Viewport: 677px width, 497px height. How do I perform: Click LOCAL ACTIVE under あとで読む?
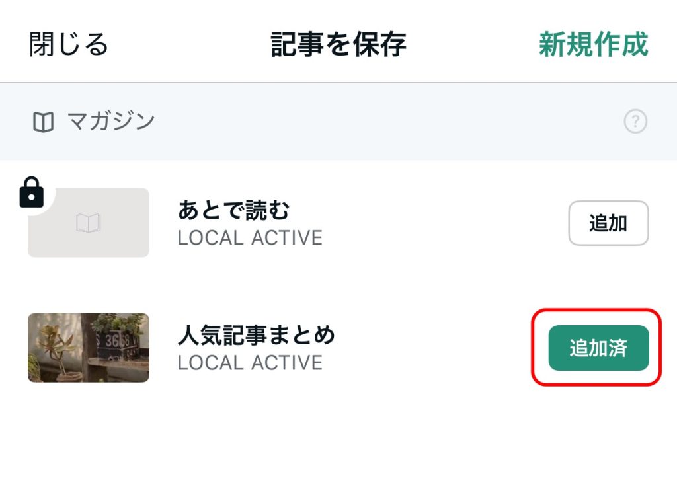(250, 238)
